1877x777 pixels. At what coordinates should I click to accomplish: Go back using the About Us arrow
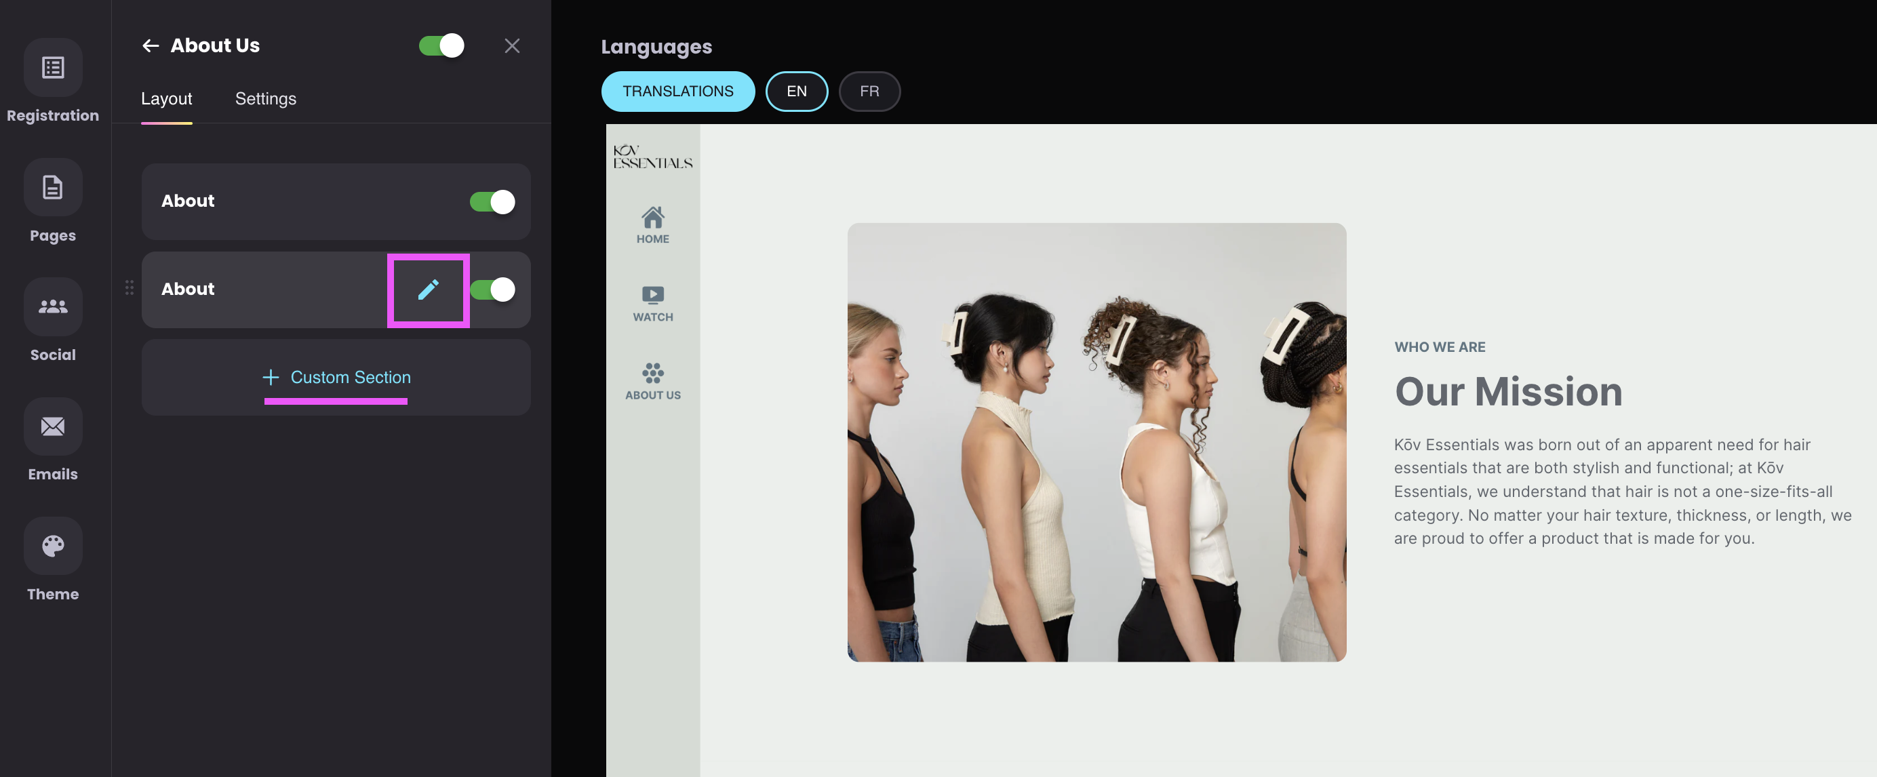150,46
